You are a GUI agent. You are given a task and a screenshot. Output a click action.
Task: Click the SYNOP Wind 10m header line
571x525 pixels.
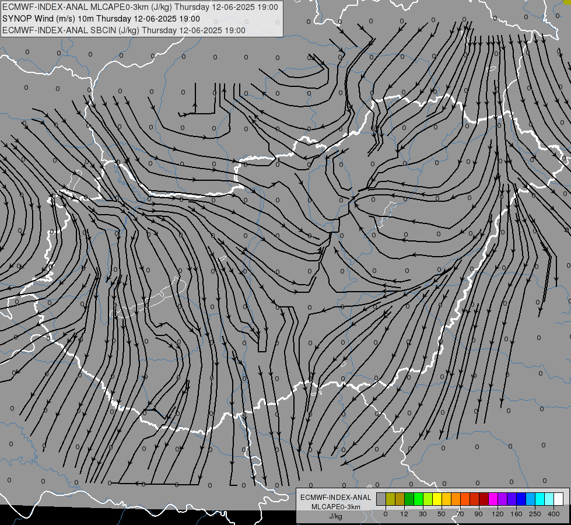tap(101, 19)
